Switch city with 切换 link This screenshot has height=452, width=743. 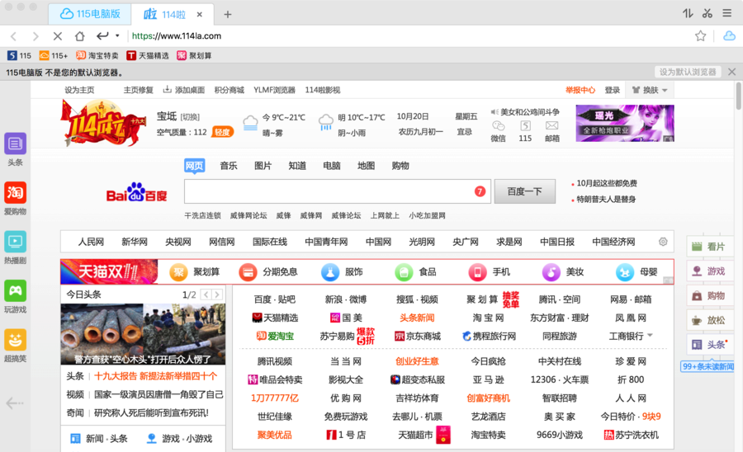[x=190, y=117]
